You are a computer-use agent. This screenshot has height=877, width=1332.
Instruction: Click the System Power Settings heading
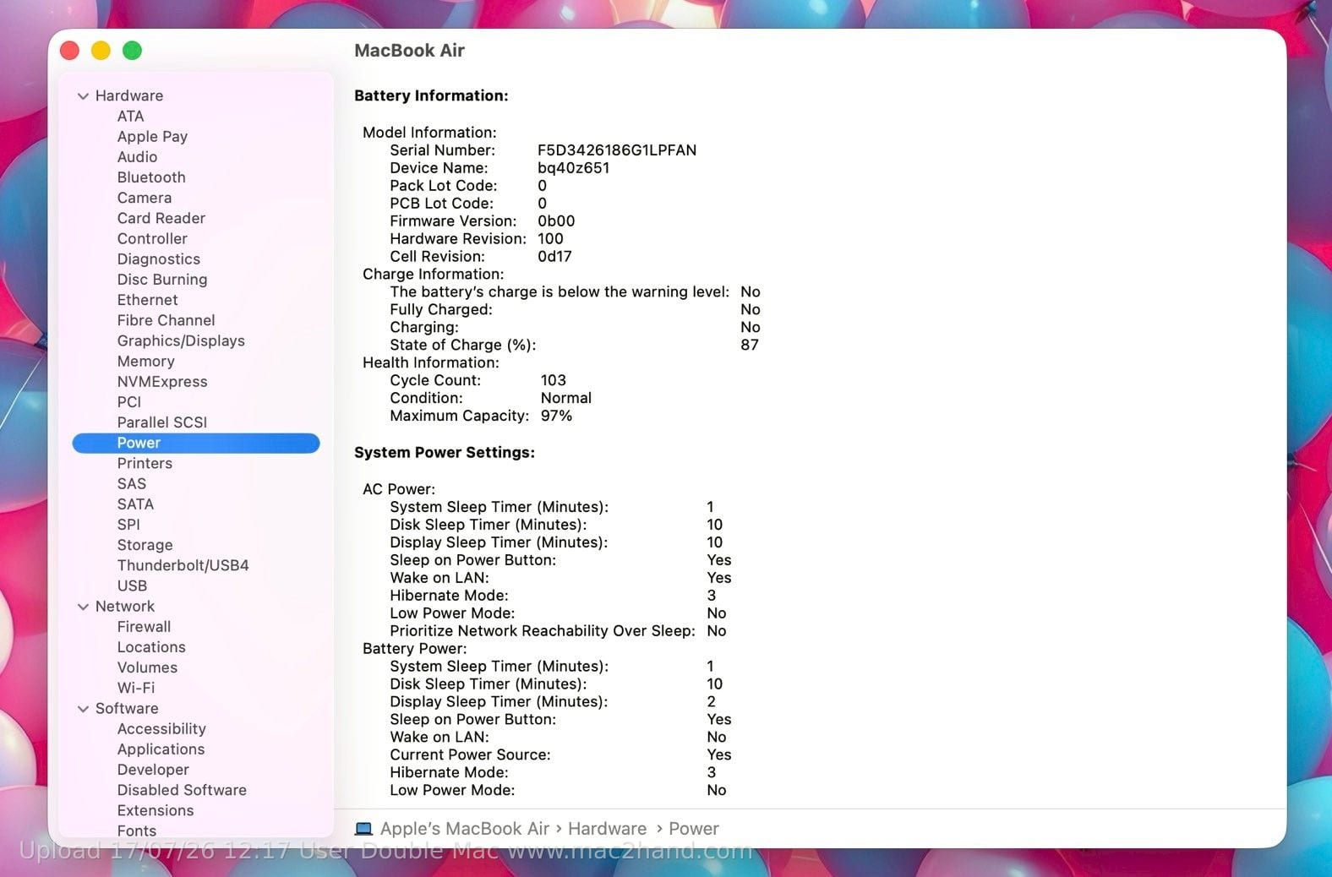point(445,452)
